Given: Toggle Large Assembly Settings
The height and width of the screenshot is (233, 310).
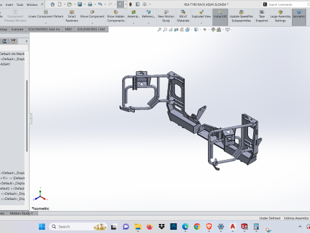Looking at the screenshot, I should click(280, 16).
